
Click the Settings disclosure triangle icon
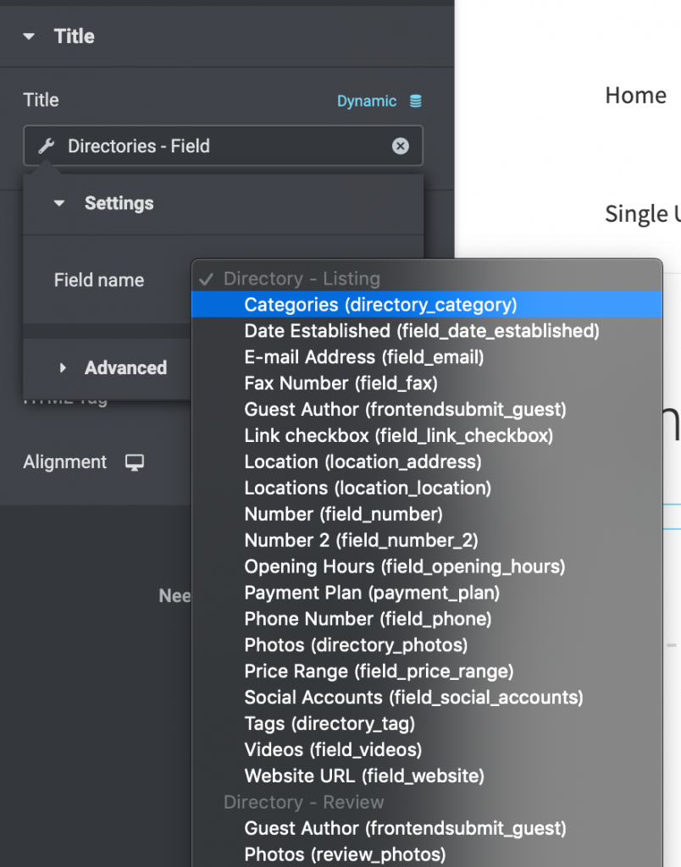(58, 203)
